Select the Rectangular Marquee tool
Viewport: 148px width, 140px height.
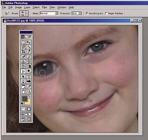coord(23,42)
